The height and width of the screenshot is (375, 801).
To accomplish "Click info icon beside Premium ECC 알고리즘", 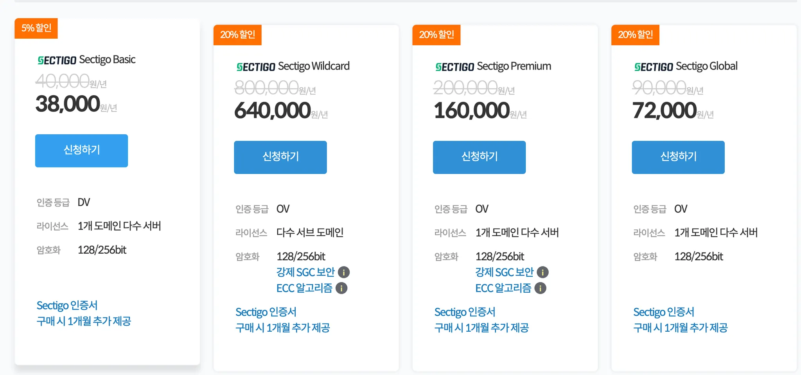I will [x=540, y=288].
